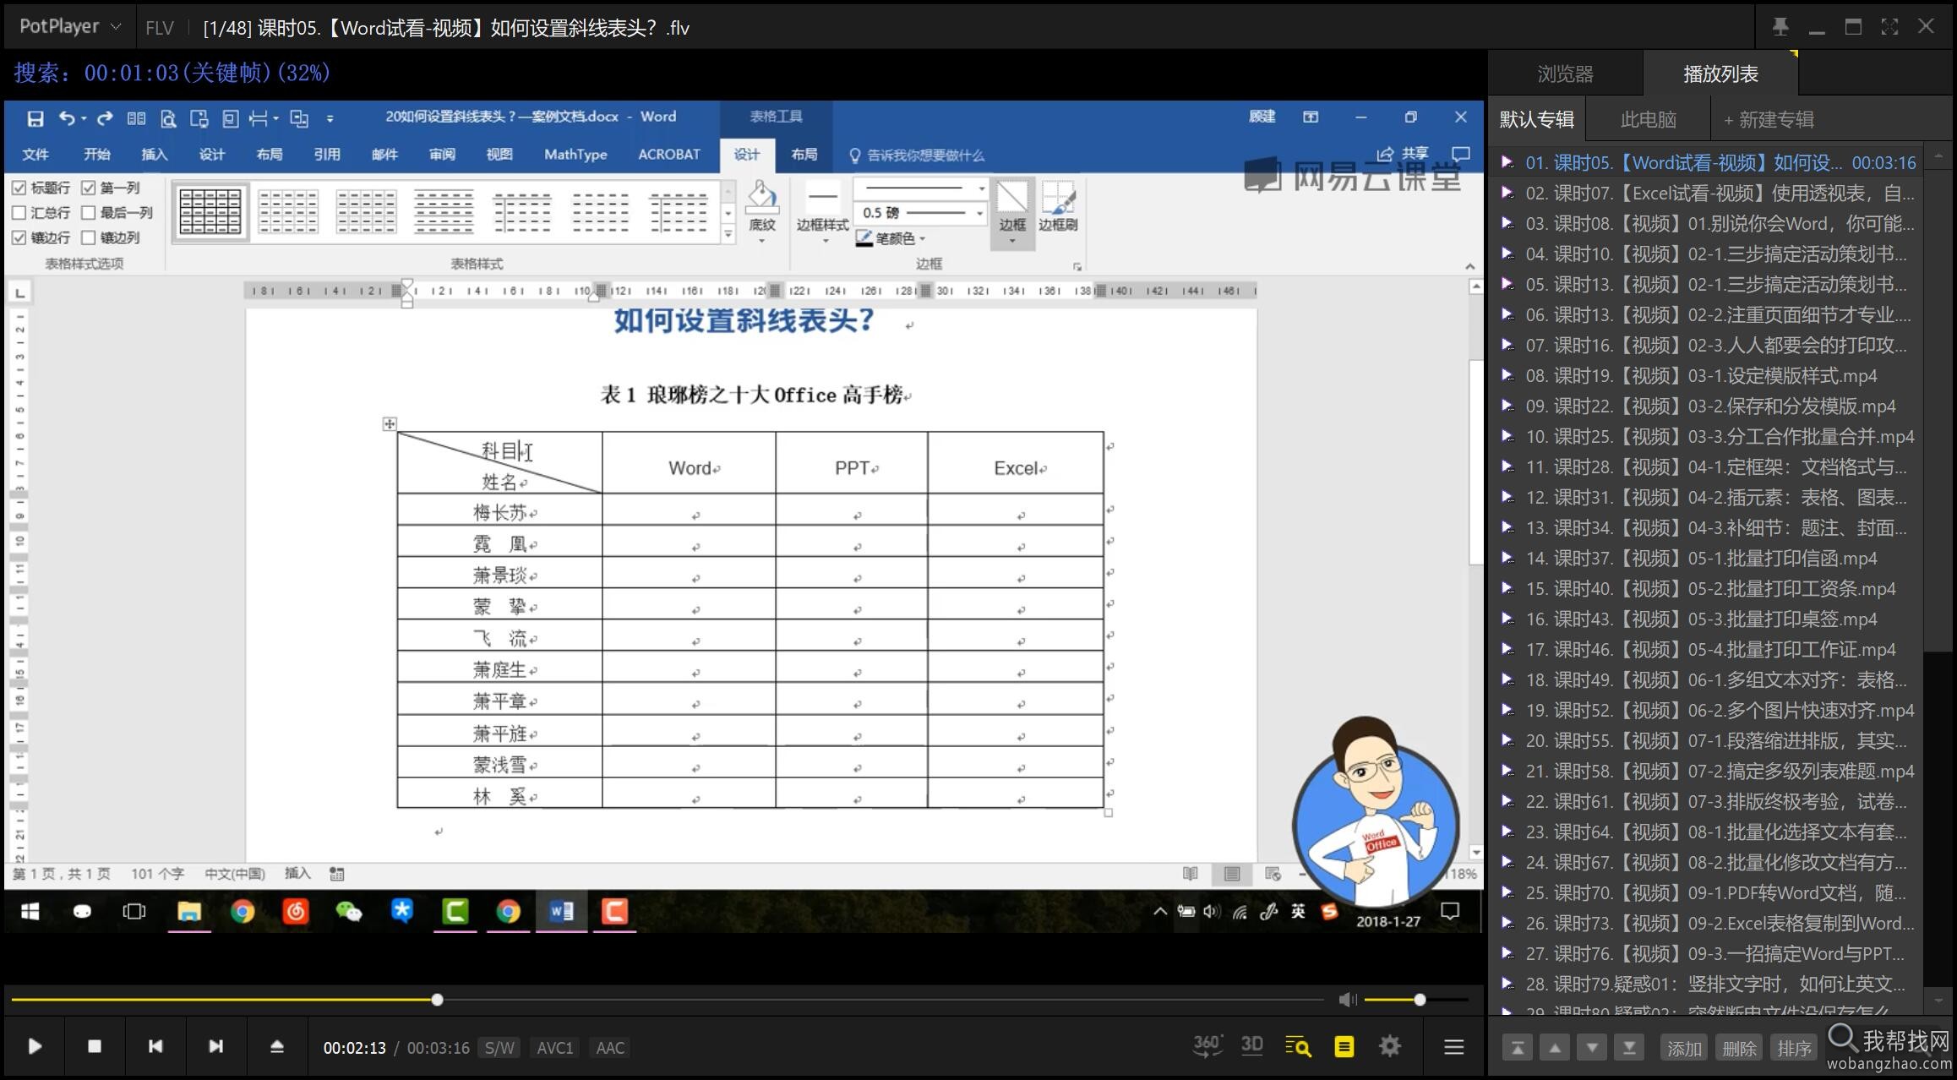This screenshot has width=1957, height=1080.
Task: Toggle the 标题行 checkbox in Word
Action: pyautogui.click(x=19, y=188)
